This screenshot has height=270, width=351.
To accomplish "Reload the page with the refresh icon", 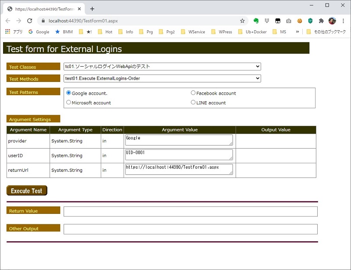I will point(29,21).
